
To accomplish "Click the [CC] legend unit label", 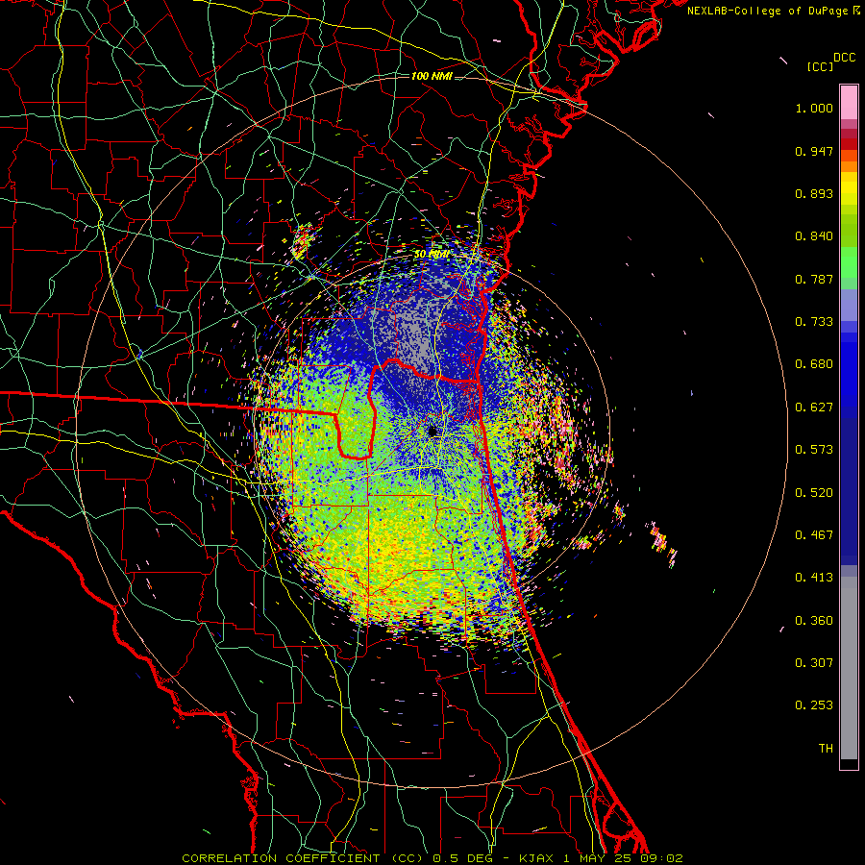I will (x=820, y=66).
